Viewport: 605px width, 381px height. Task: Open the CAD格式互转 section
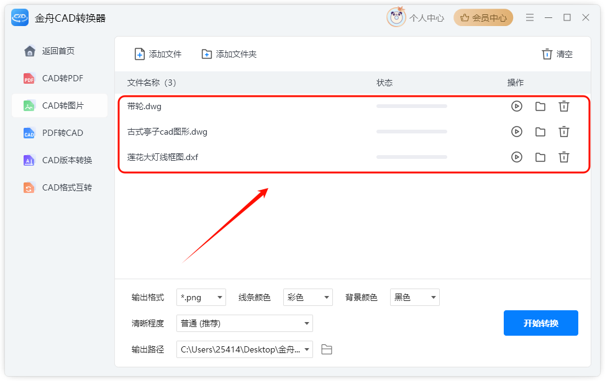point(58,187)
